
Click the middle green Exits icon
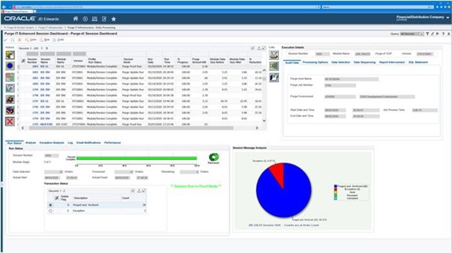point(274,66)
